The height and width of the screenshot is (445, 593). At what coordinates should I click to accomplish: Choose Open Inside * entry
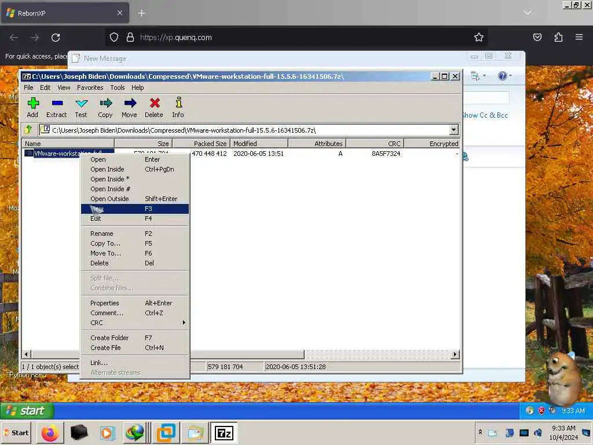pyautogui.click(x=134, y=179)
